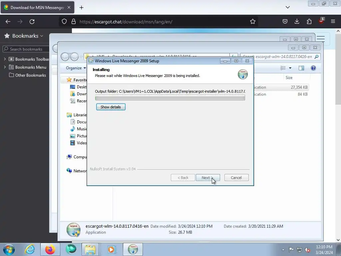341x256 pixels.
Task: Open Favorites in Explorer navigation pane
Action: click(x=77, y=80)
